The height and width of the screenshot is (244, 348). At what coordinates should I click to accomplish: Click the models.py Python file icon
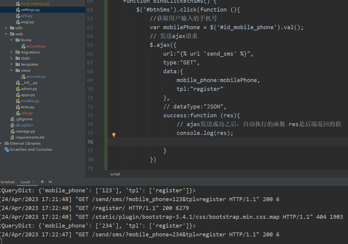pyautogui.click(x=18, y=101)
